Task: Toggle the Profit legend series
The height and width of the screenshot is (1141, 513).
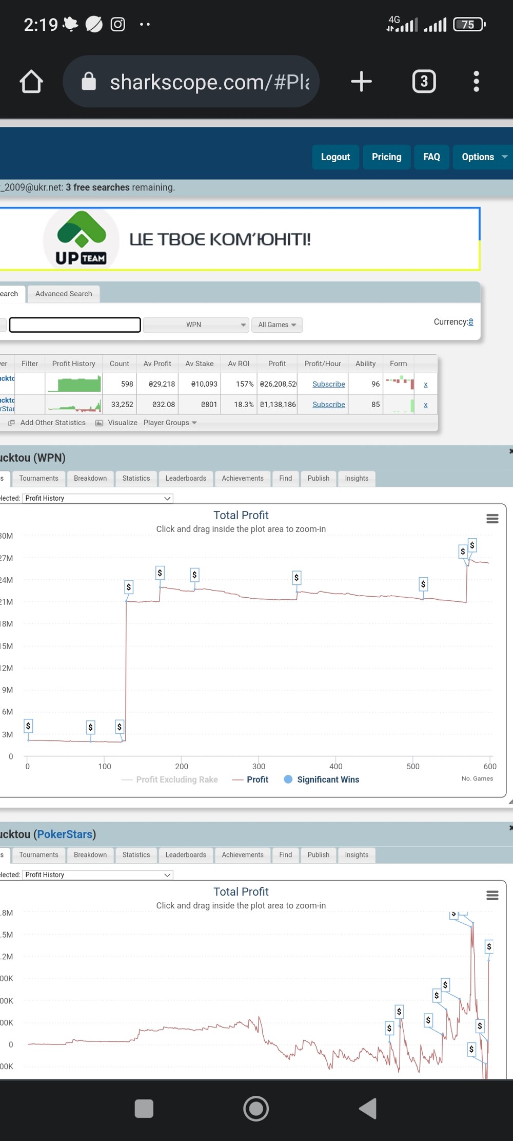Action: point(250,779)
